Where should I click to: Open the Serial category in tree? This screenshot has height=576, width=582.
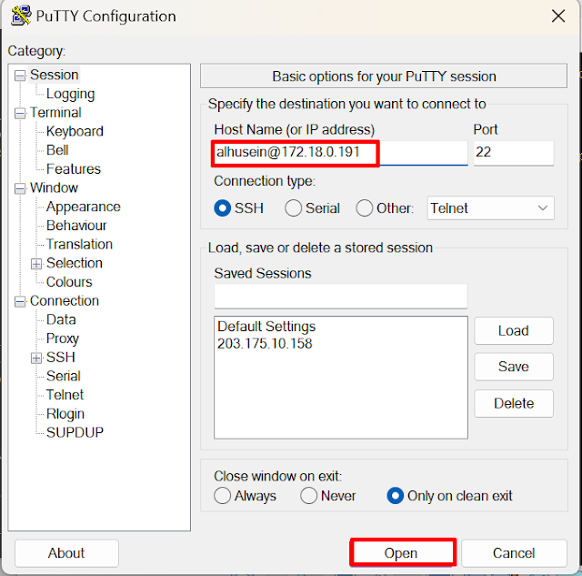click(64, 376)
